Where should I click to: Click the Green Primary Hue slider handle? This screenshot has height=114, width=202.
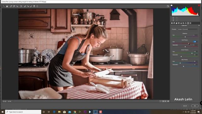click(x=192, y=53)
